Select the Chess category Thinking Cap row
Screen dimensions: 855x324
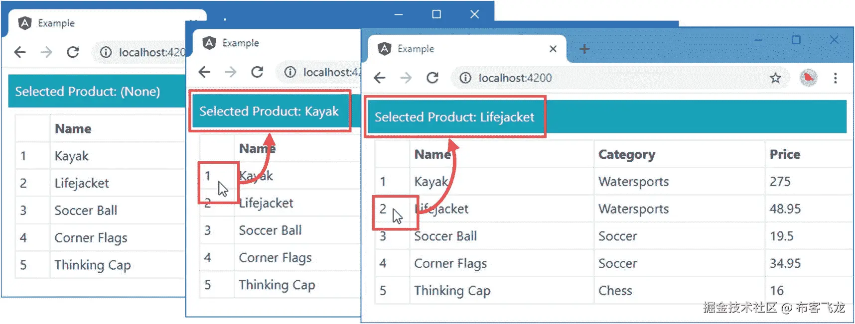tap(615, 291)
